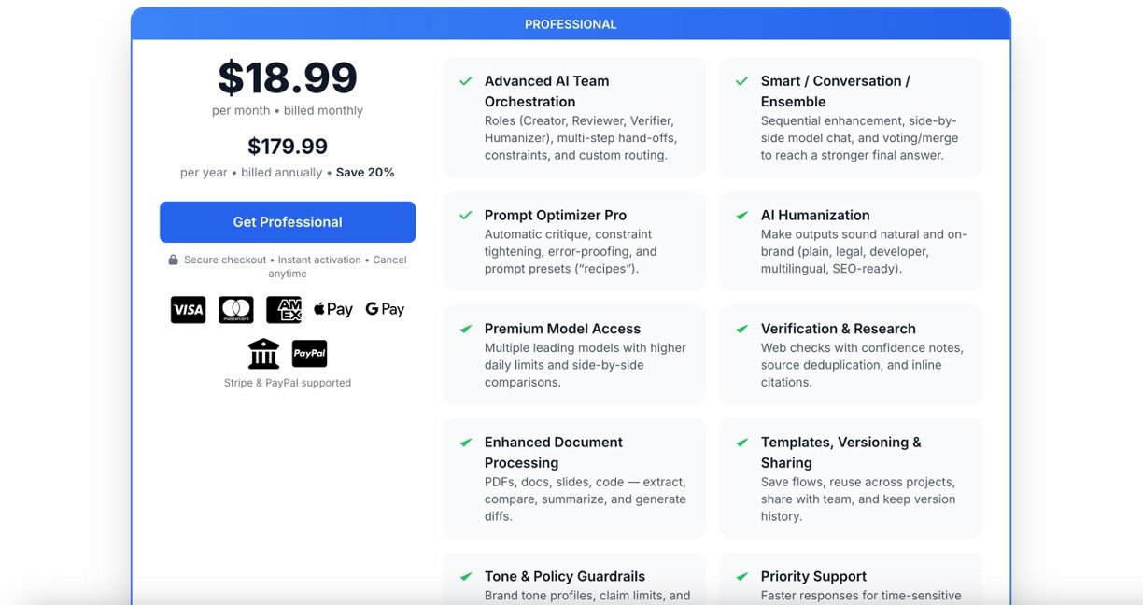The height and width of the screenshot is (605, 1143).
Task: Click the Mastercard payment icon
Action: point(235,310)
